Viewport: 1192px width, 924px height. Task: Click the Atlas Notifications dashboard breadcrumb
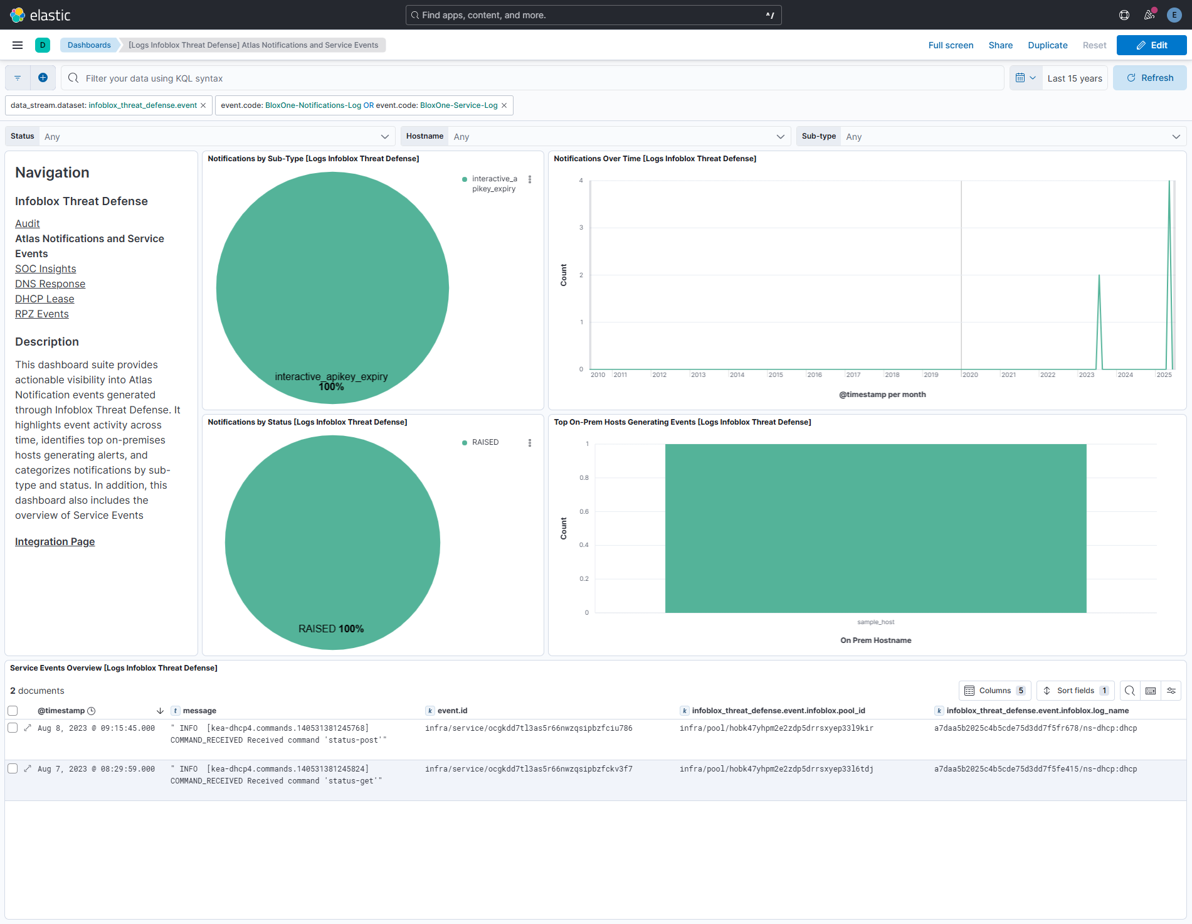pyautogui.click(x=253, y=45)
